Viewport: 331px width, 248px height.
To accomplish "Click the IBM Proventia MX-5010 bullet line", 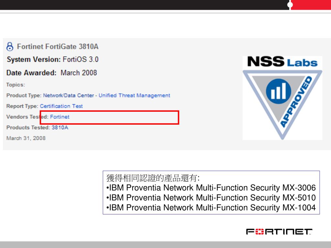I will coord(211,198).
